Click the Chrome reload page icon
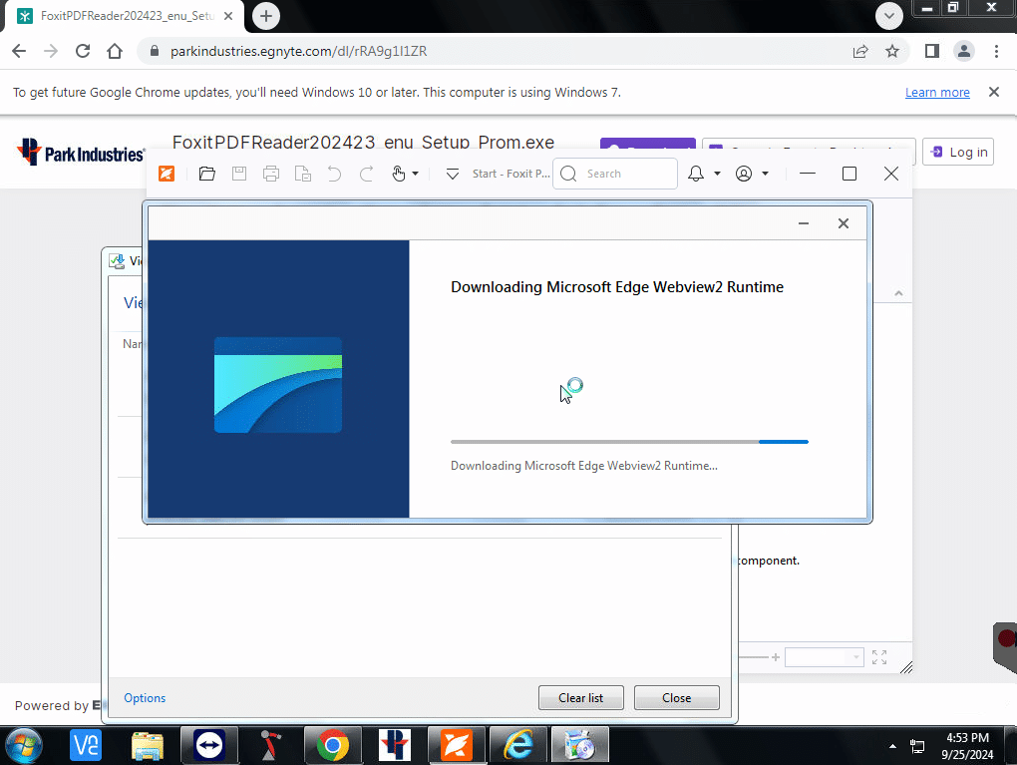The height and width of the screenshot is (765, 1017). pos(83,51)
